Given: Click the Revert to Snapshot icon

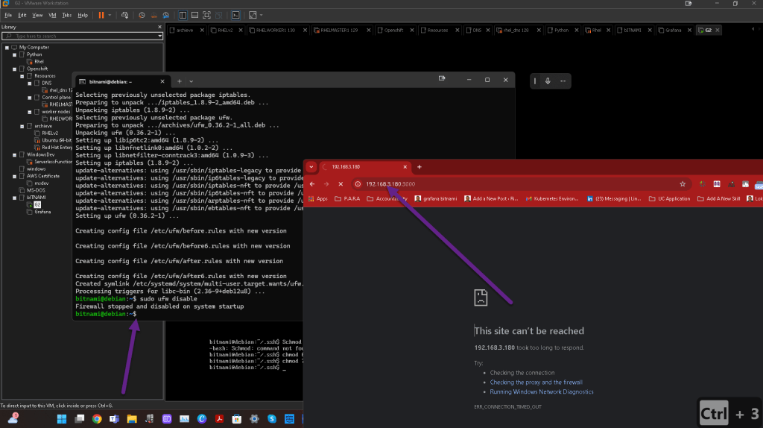Looking at the screenshot, I should coord(153,15).
